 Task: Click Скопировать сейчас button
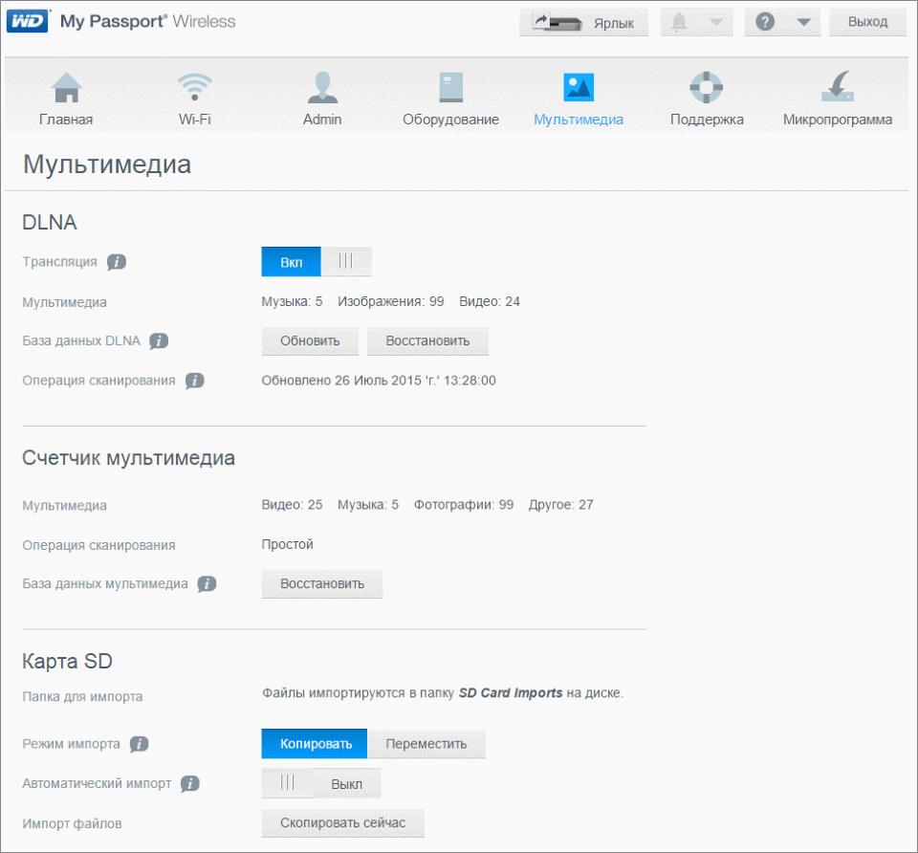point(342,823)
